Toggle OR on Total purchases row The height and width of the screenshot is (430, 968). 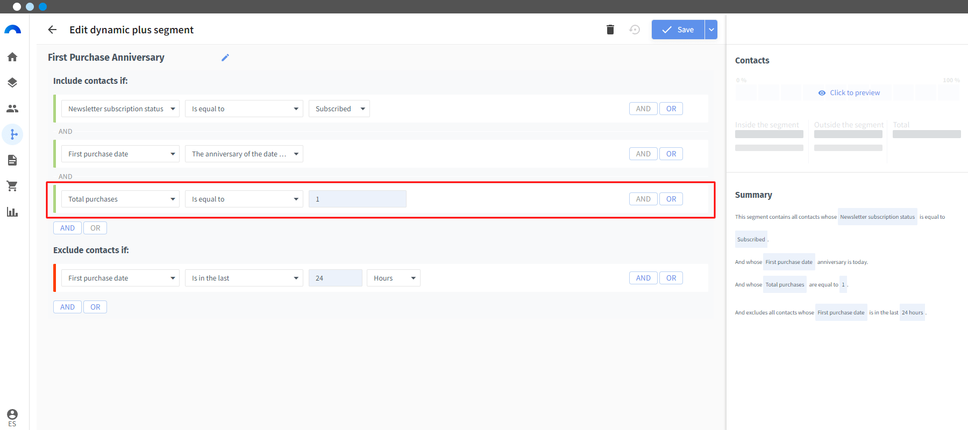click(671, 199)
